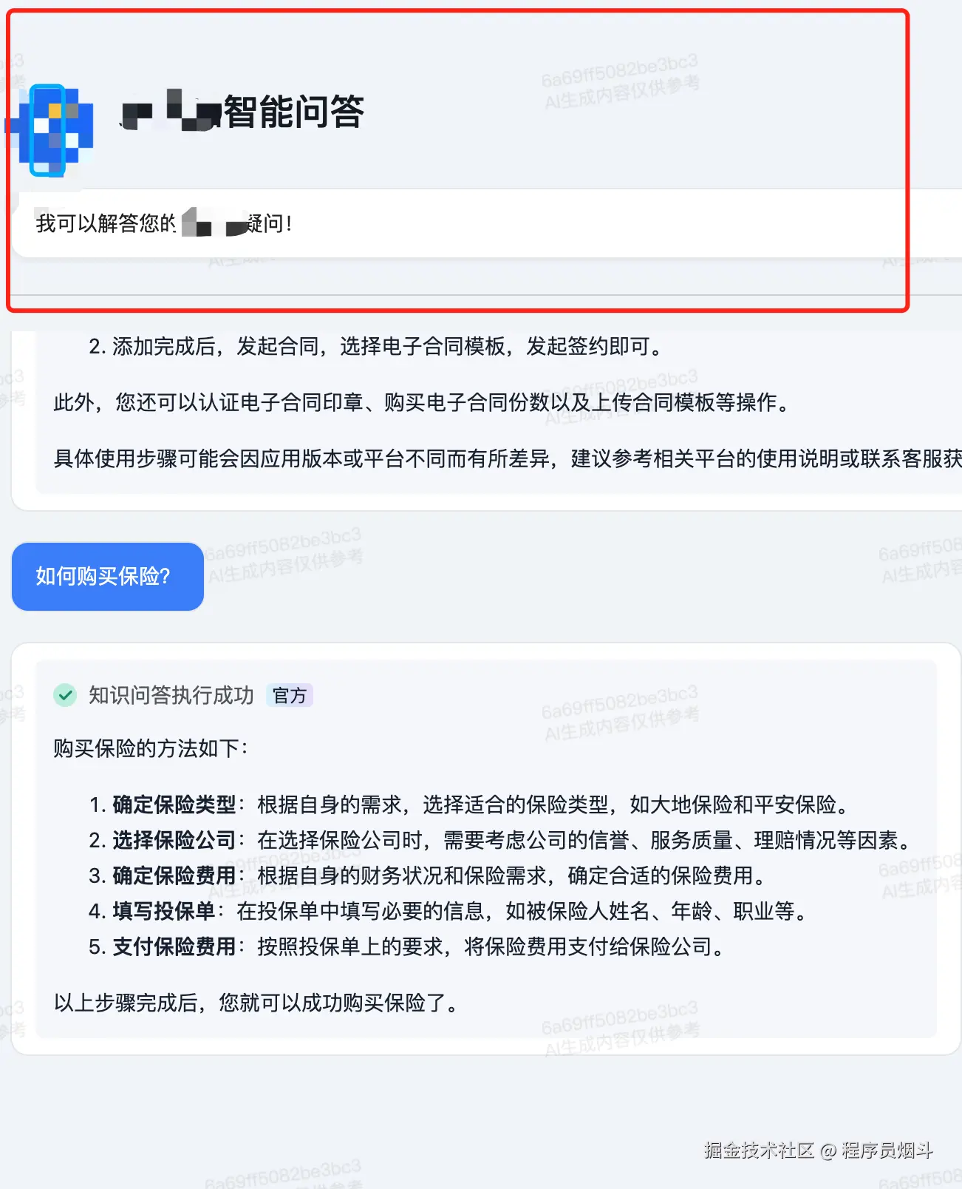Screen dimensions: 962x1189
Task: Click the 智能问答 header title
Action: pyautogui.click(x=293, y=112)
